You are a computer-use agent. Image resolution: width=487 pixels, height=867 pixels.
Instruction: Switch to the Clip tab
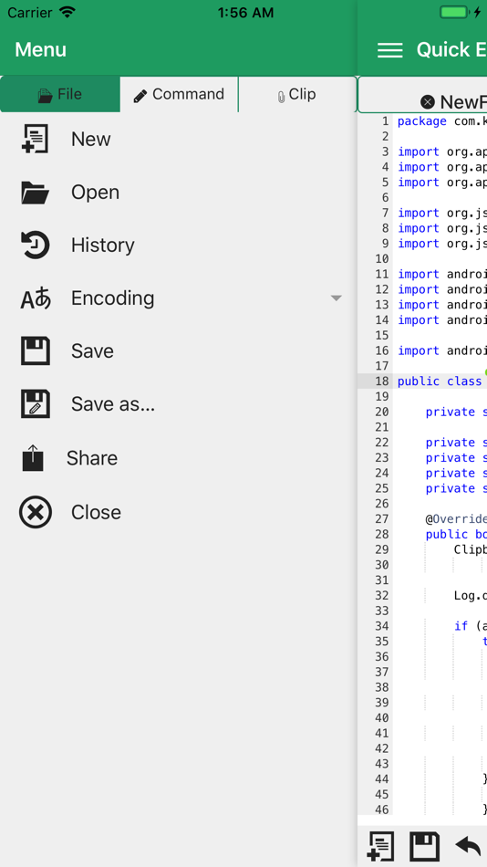click(297, 94)
